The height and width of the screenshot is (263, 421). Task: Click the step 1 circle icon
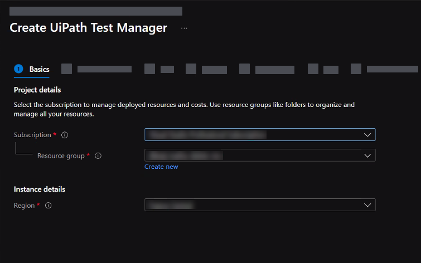point(18,69)
